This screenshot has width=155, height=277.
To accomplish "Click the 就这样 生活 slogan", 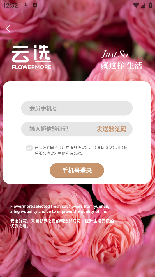I will coord(121,66).
